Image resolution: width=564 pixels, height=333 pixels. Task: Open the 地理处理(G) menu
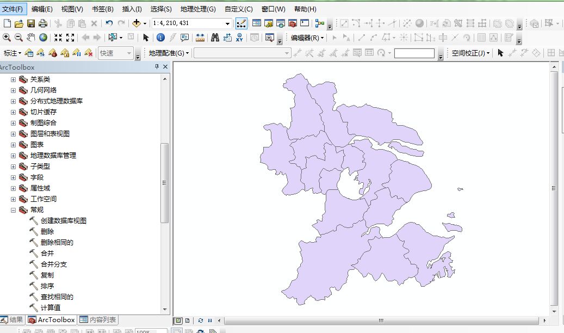[x=197, y=9]
